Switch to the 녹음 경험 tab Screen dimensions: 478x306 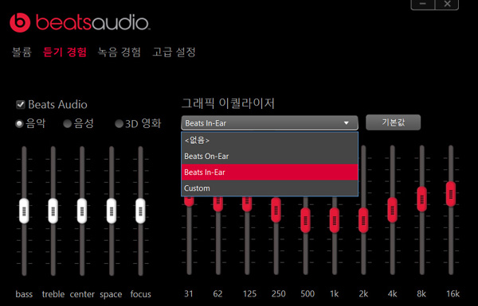(x=119, y=52)
